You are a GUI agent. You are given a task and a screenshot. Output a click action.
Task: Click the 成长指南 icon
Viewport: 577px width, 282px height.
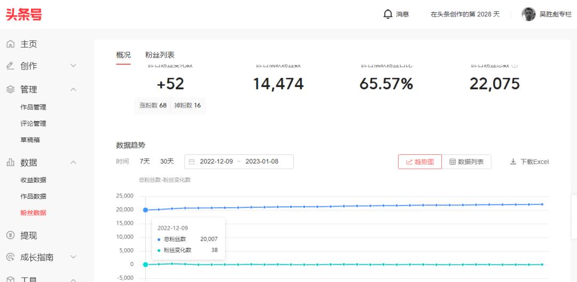[x=11, y=257]
